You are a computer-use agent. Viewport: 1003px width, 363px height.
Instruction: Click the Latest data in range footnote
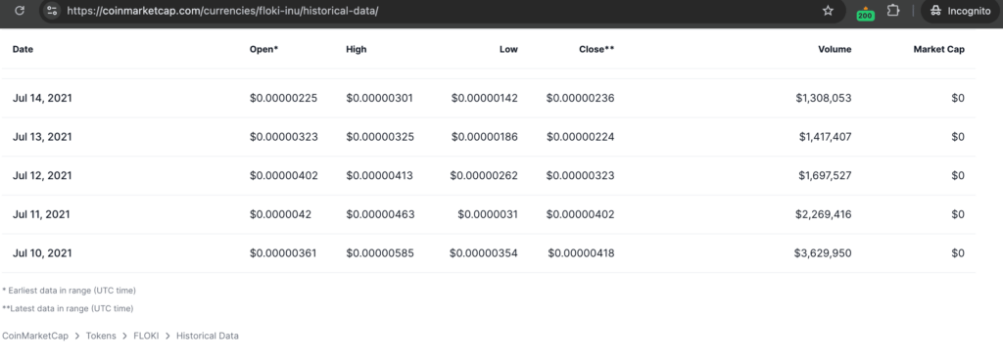[68, 308]
